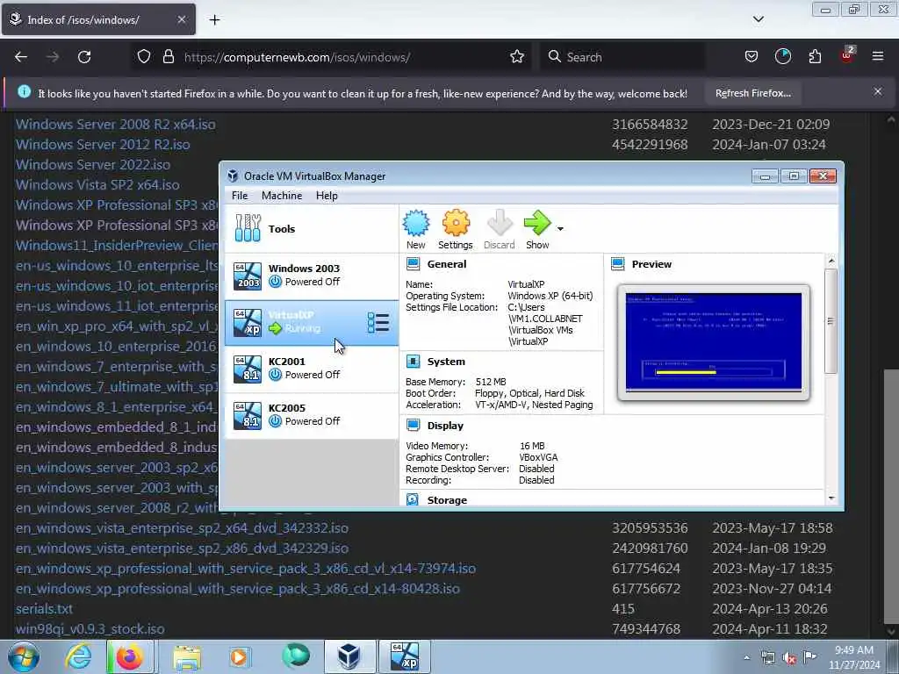
Task: Open a new tab with plus button
Action: [x=214, y=20]
